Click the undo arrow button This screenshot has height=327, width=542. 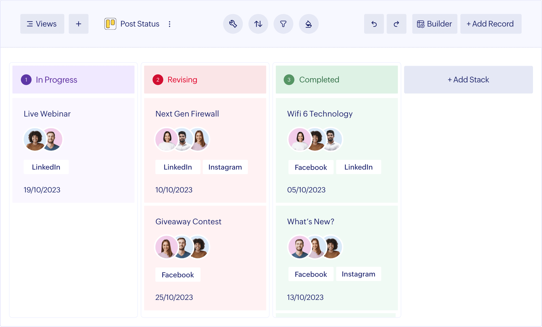click(x=374, y=24)
